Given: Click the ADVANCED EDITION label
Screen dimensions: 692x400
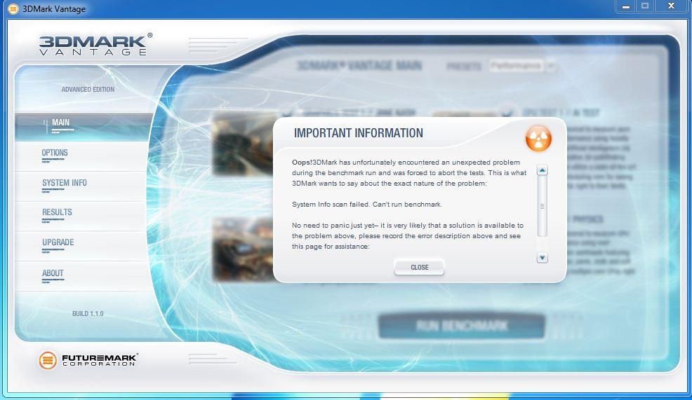Looking at the screenshot, I should [88, 89].
